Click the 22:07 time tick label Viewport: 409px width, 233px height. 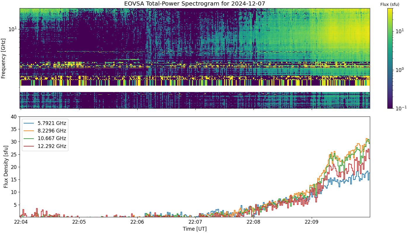pyautogui.click(x=195, y=222)
